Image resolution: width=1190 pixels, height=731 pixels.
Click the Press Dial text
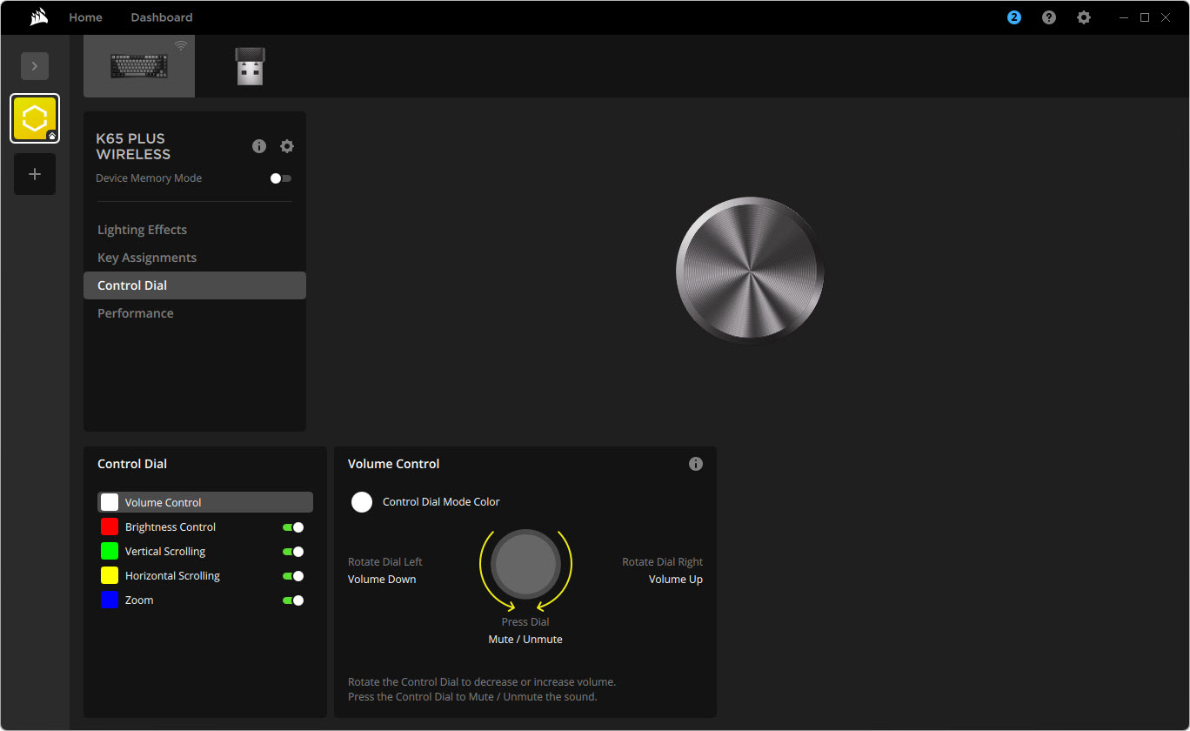tap(525, 622)
